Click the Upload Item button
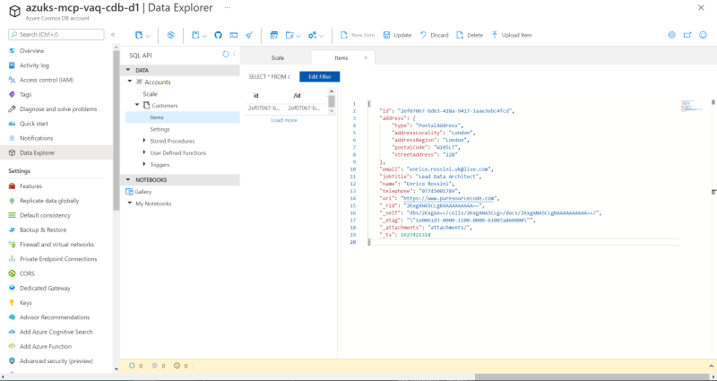Image resolution: width=717 pixels, height=381 pixels. 511,35
